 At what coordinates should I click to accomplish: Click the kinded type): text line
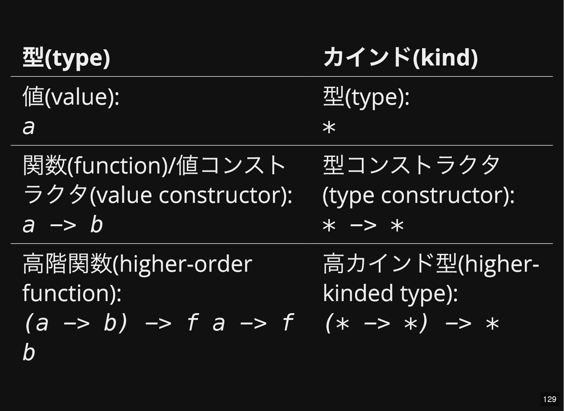coord(390,293)
